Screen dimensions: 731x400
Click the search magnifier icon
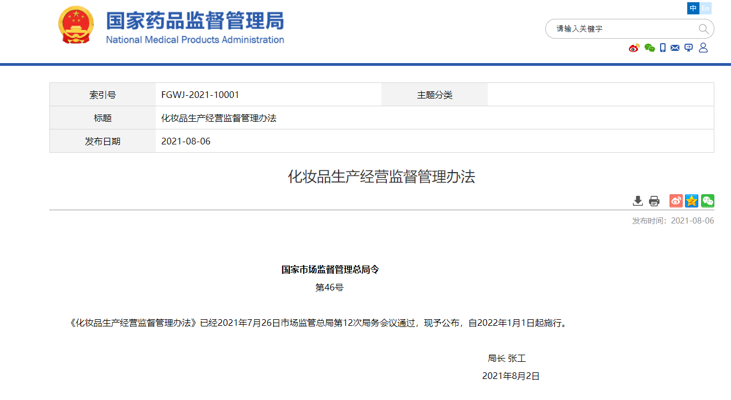(x=703, y=29)
